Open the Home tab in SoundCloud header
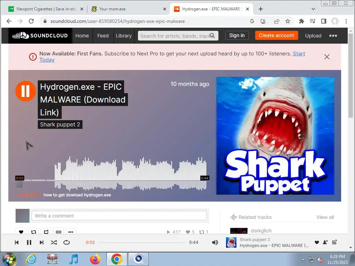 [82, 36]
